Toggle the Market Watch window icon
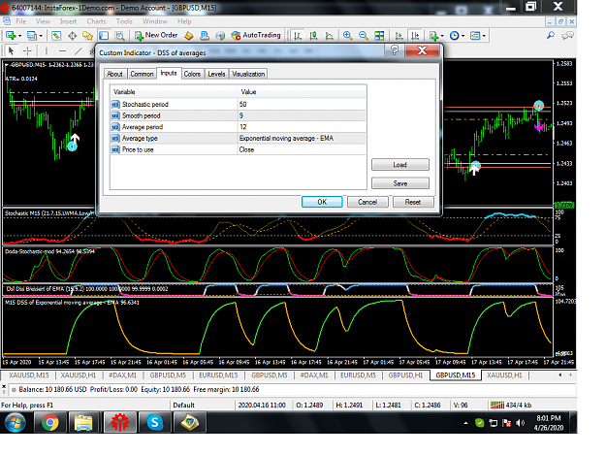The image size is (606, 455). [56, 36]
